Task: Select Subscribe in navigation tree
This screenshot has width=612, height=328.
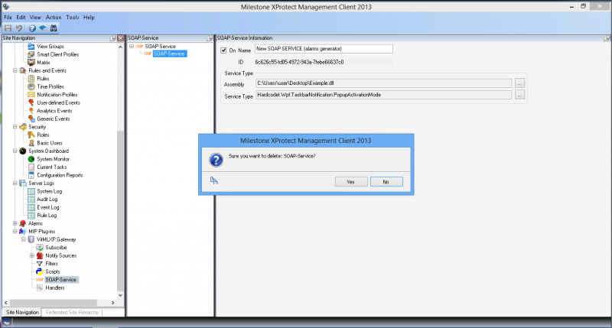Action: tap(56, 247)
